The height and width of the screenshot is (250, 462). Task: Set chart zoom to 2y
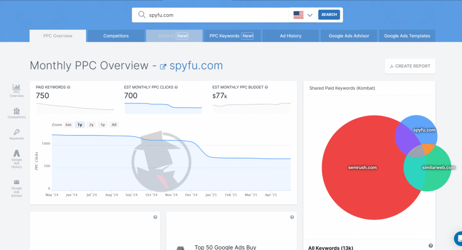(x=91, y=125)
